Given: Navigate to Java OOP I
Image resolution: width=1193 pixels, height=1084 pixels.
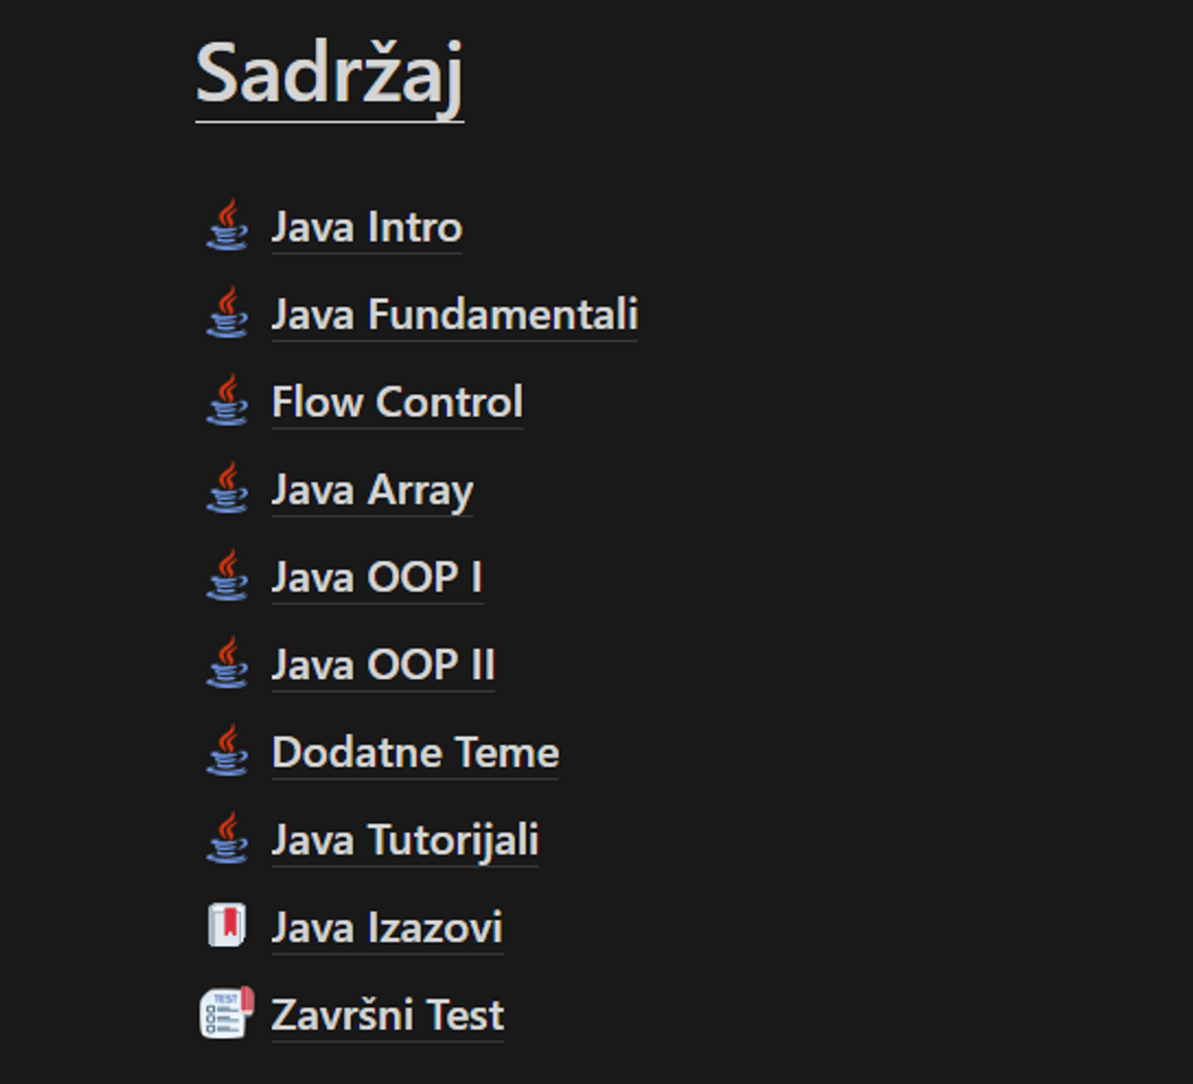Looking at the screenshot, I should pos(377,578).
